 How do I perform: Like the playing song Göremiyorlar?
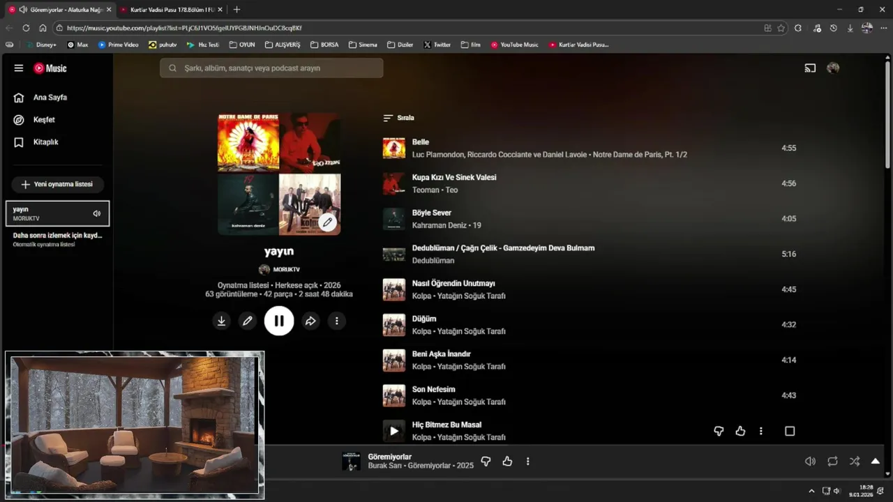point(507,461)
